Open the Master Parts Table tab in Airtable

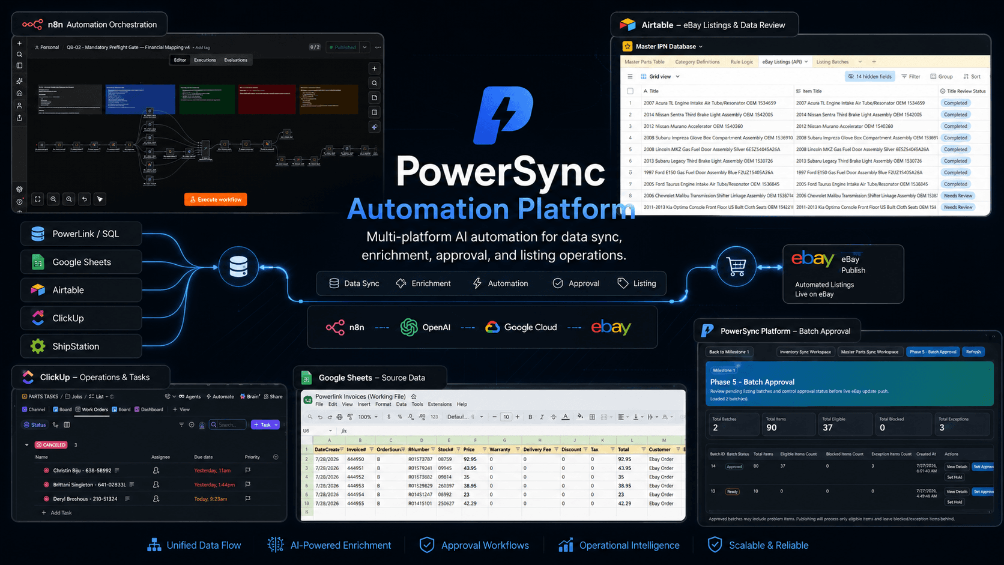point(644,62)
